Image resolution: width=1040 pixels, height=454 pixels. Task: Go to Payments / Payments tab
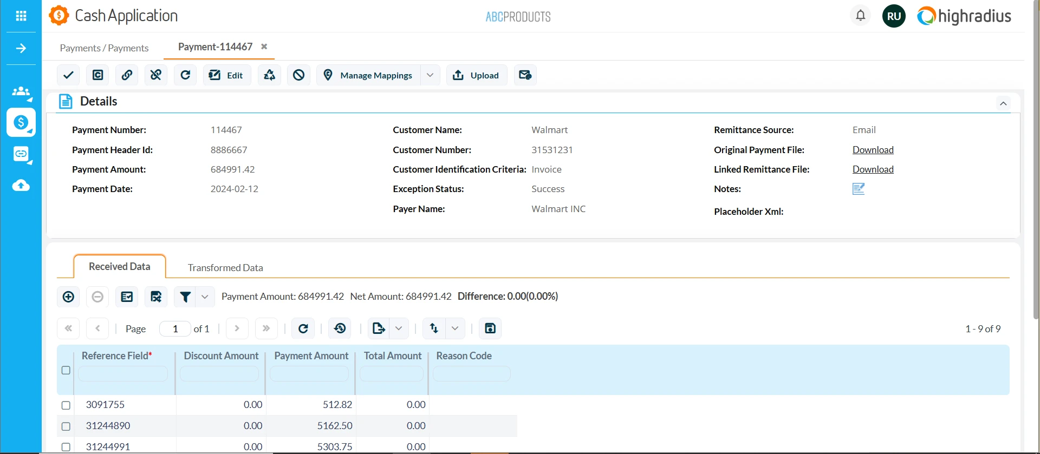(104, 48)
